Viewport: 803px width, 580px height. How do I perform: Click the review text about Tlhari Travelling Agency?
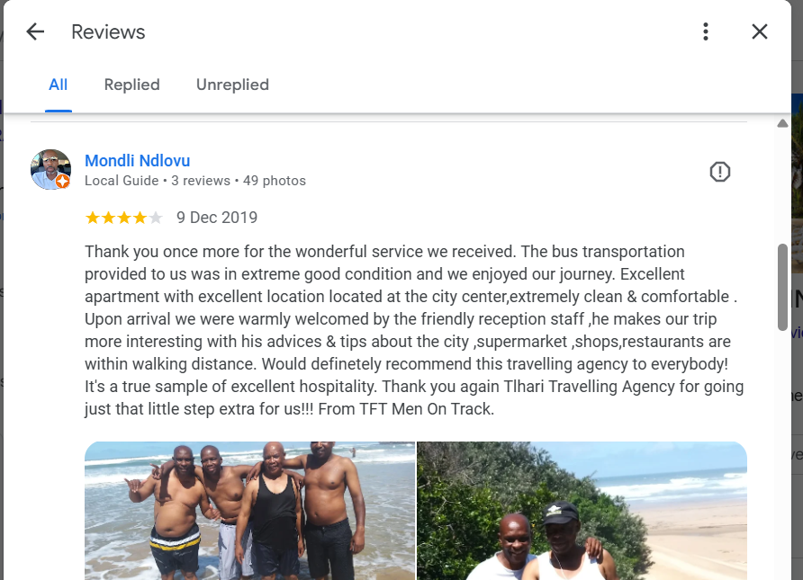(x=414, y=330)
